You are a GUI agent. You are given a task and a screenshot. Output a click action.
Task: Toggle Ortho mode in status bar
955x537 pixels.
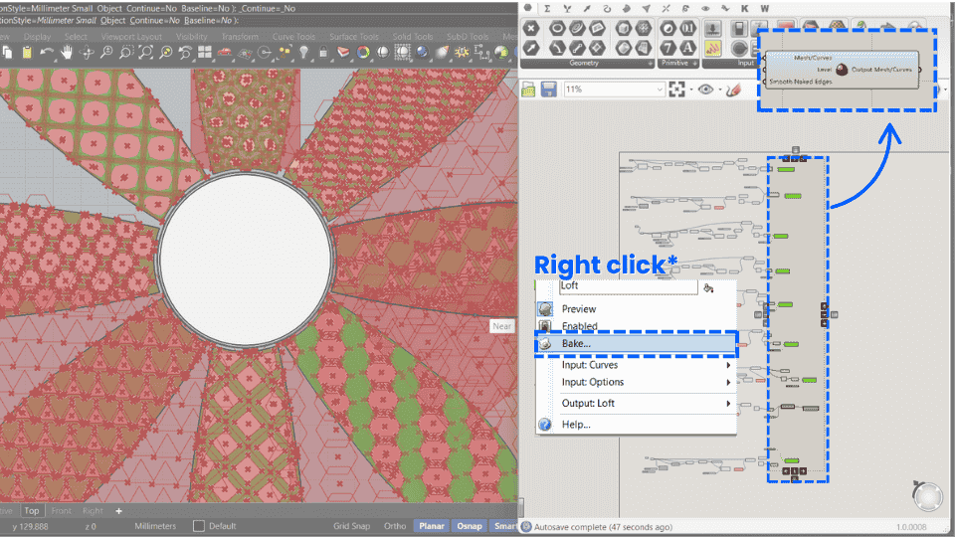coord(395,526)
